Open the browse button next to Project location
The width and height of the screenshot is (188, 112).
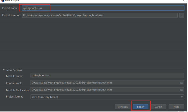point(182,15)
